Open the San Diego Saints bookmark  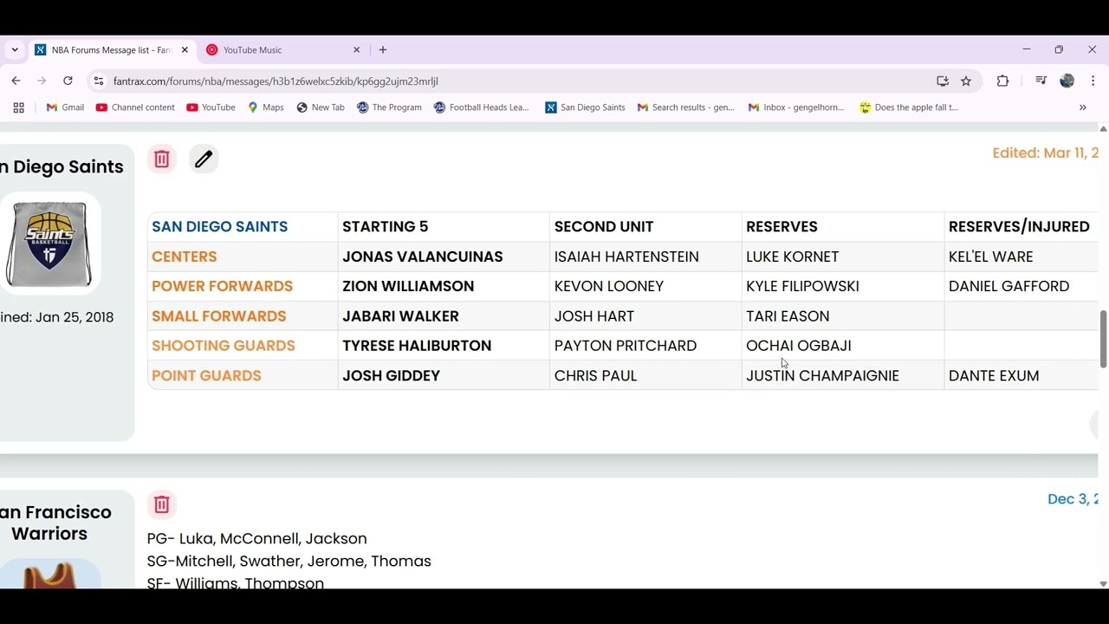[585, 107]
